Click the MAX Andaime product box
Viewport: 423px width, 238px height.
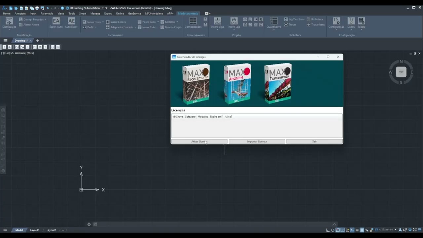point(237,84)
